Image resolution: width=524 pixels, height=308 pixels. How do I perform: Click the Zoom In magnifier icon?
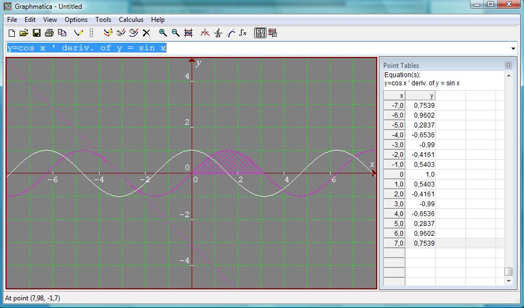pyautogui.click(x=163, y=33)
